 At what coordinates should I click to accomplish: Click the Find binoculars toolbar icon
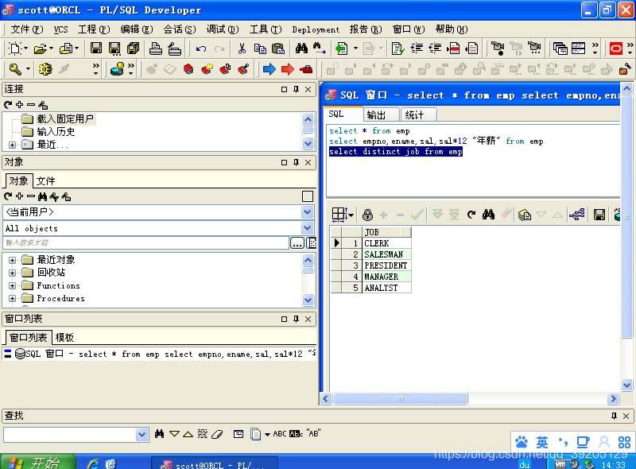click(301, 48)
